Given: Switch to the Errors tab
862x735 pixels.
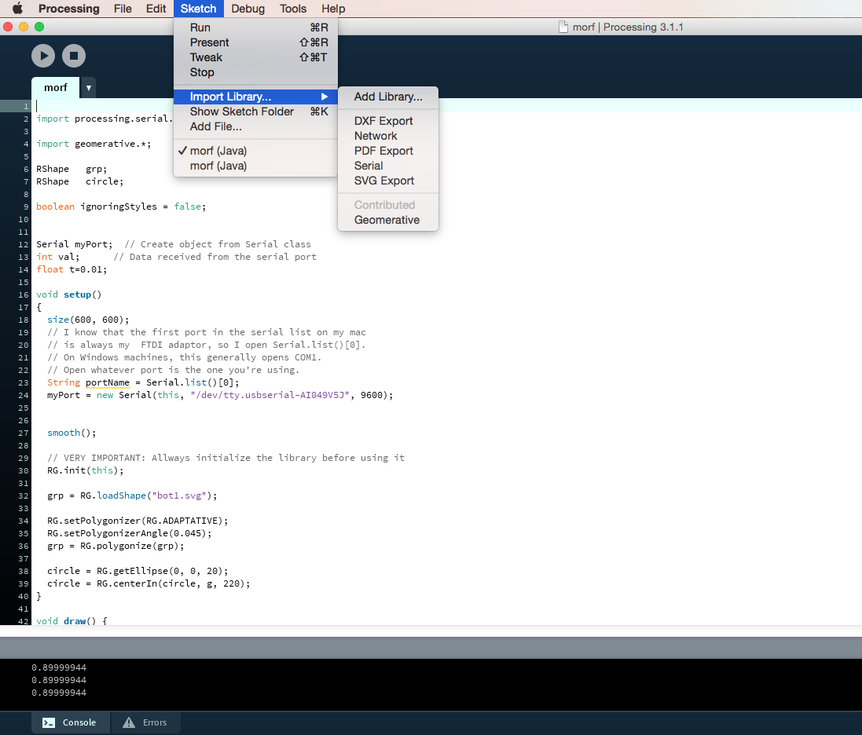Looking at the screenshot, I should [145, 722].
